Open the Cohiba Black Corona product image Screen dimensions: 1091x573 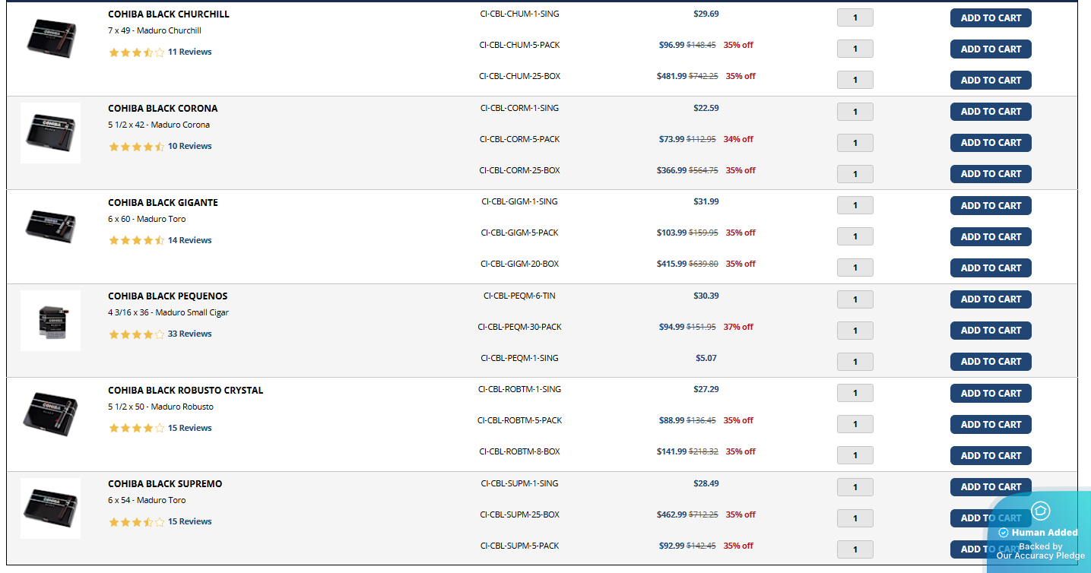[51, 132]
